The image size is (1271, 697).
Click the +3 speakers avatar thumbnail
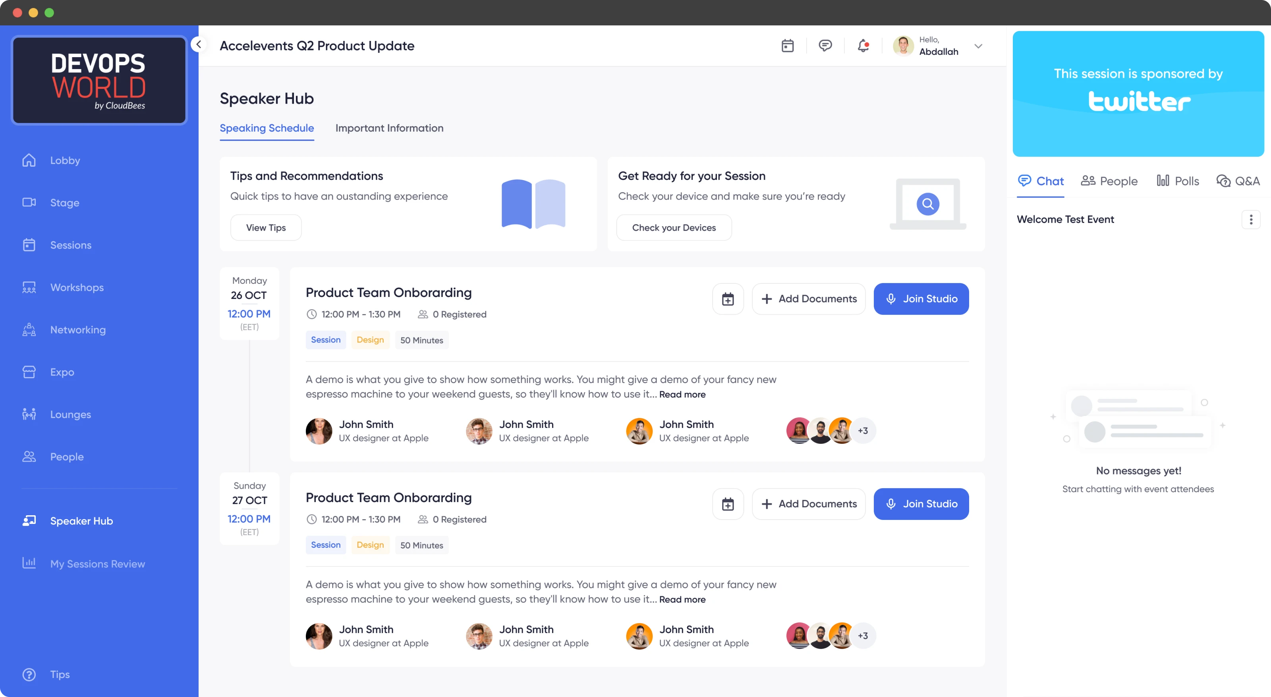[863, 430]
